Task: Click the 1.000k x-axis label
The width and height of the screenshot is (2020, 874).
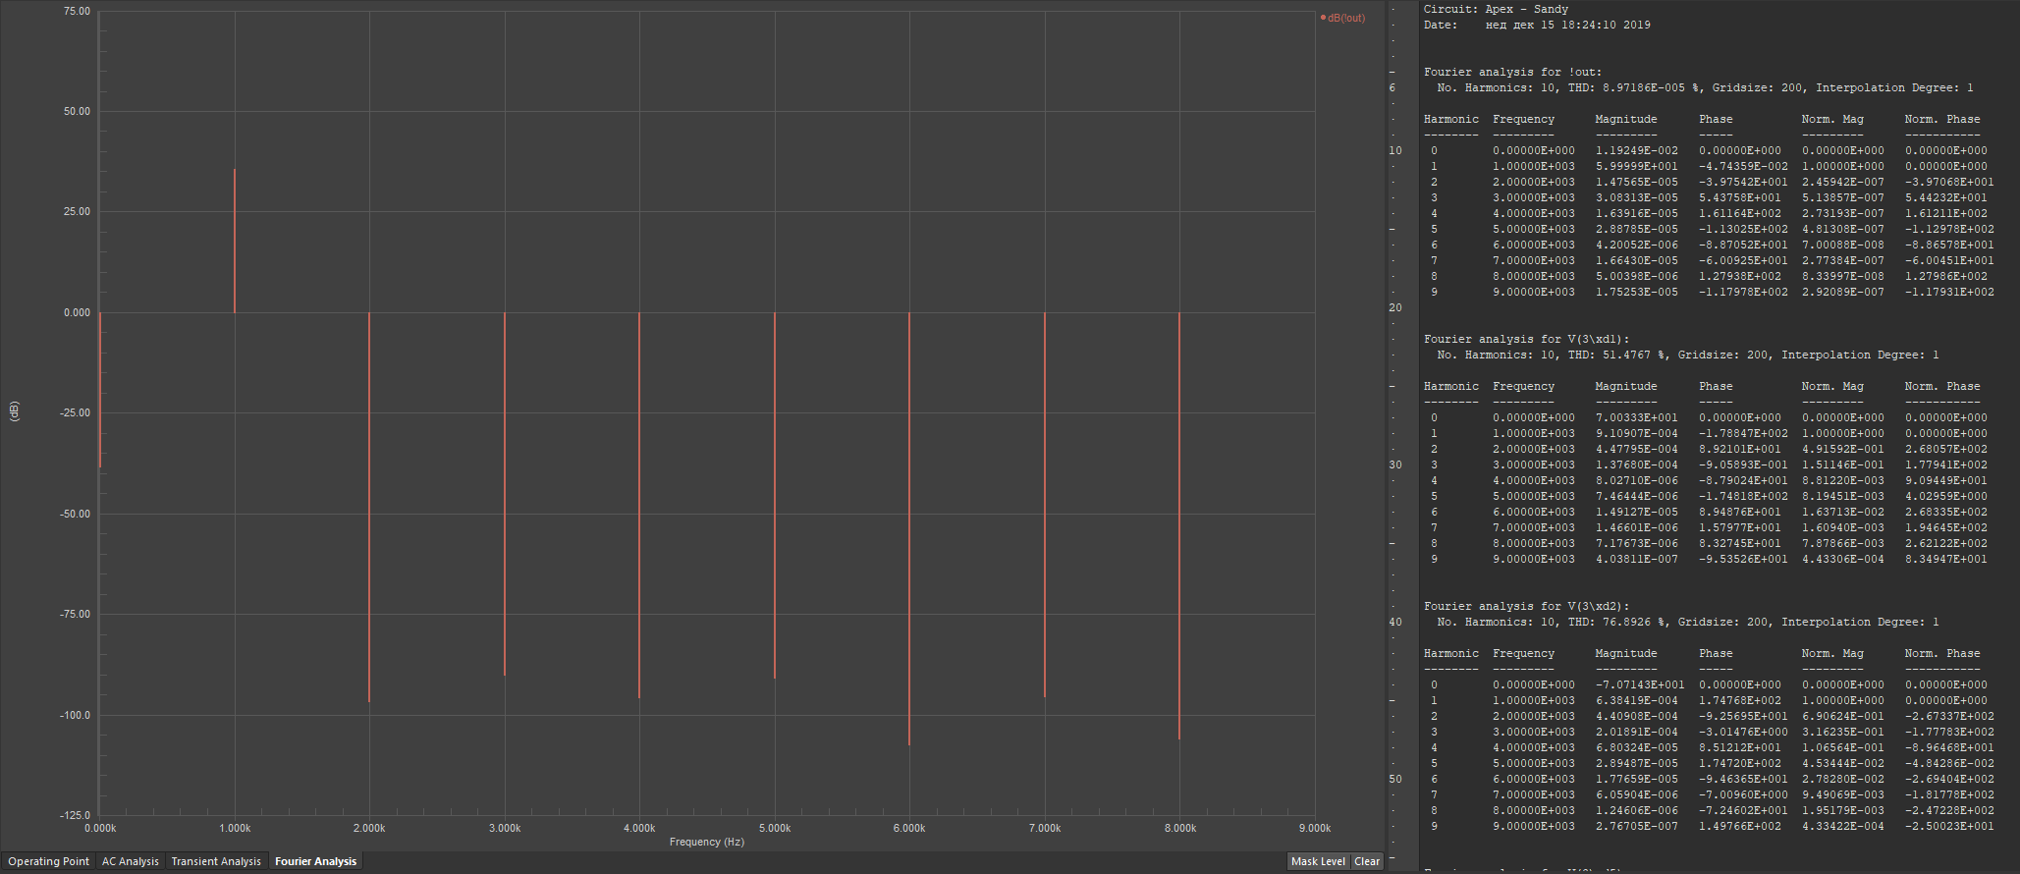Action: 235,828
